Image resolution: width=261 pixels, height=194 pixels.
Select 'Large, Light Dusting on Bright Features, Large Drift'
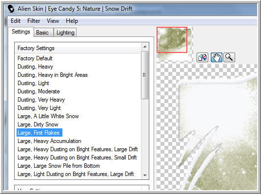click(x=76, y=174)
